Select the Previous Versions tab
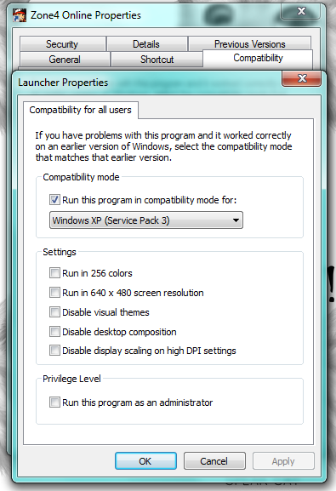This screenshot has height=491, width=336. pyautogui.click(x=249, y=44)
